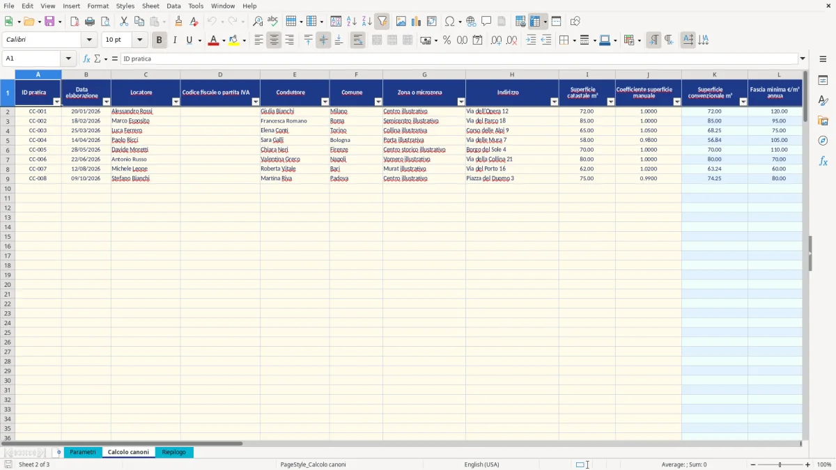Insert image icon in toolbar
The image size is (836, 470).
click(401, 22)
